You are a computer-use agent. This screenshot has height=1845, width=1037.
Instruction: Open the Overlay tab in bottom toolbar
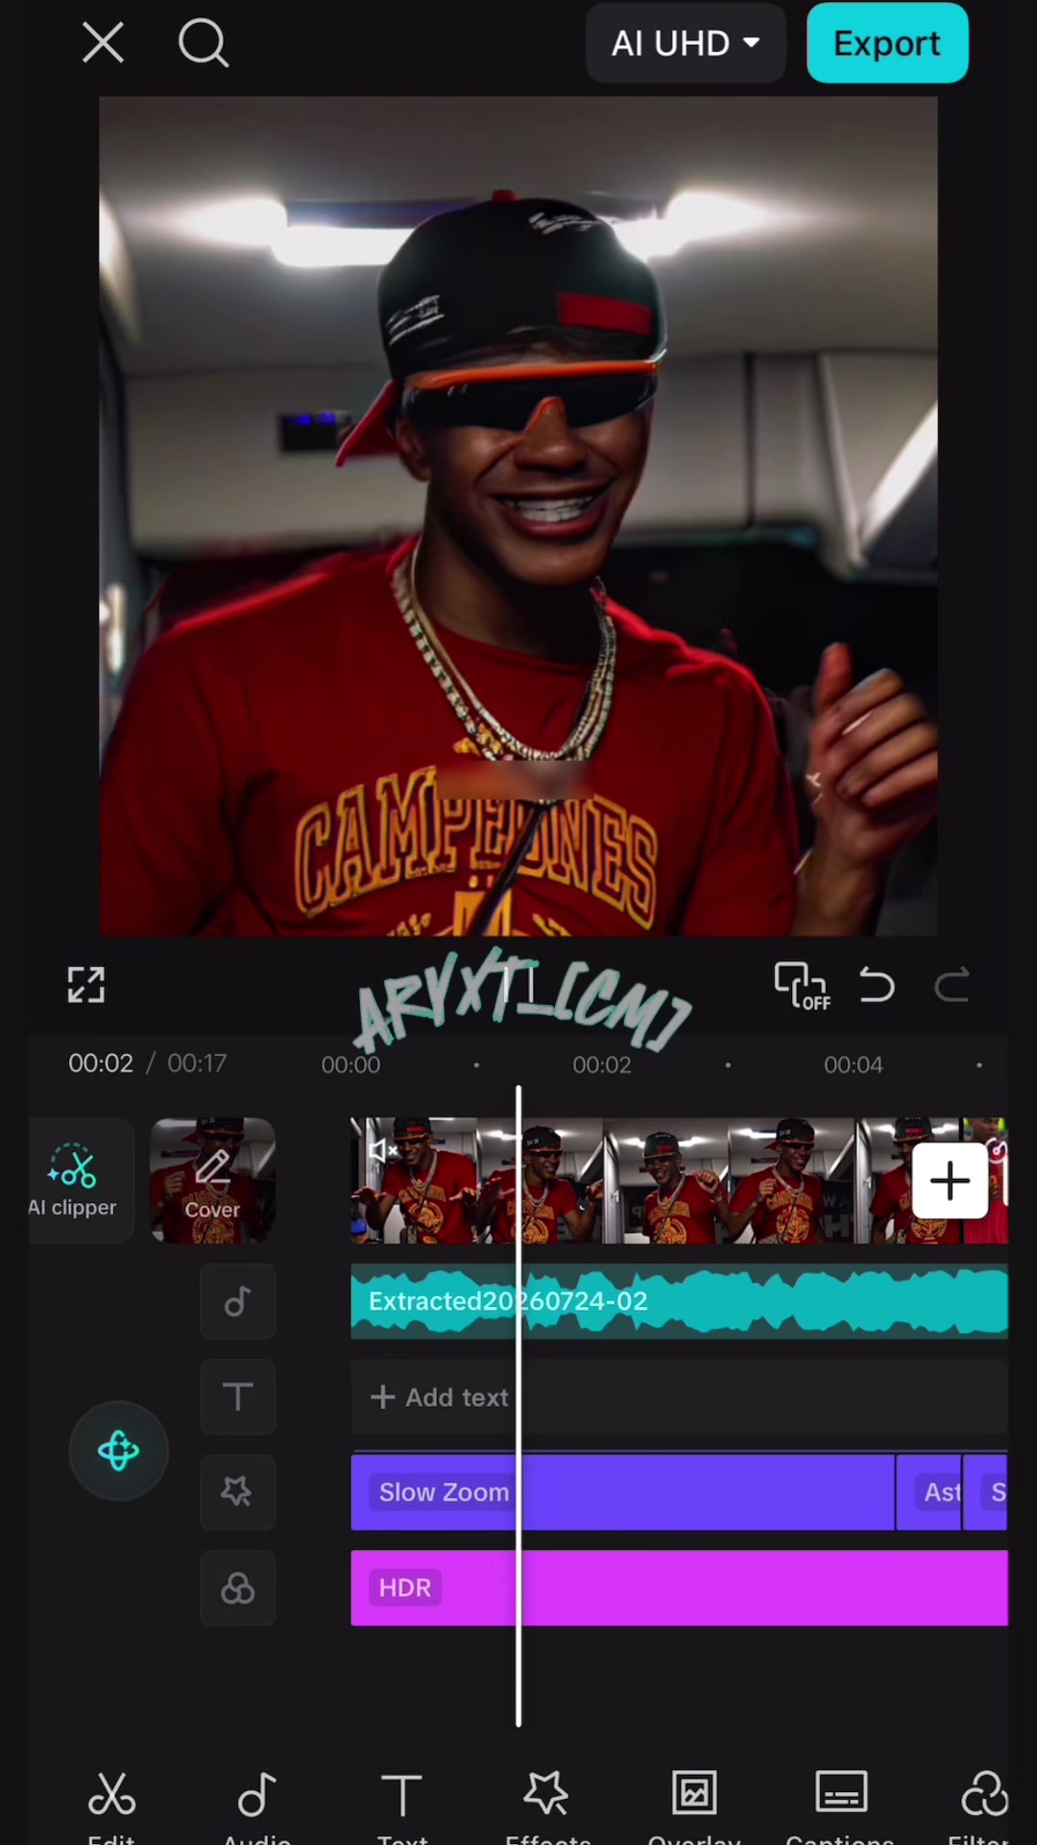pyautogui.click(x=694, y=1807)
